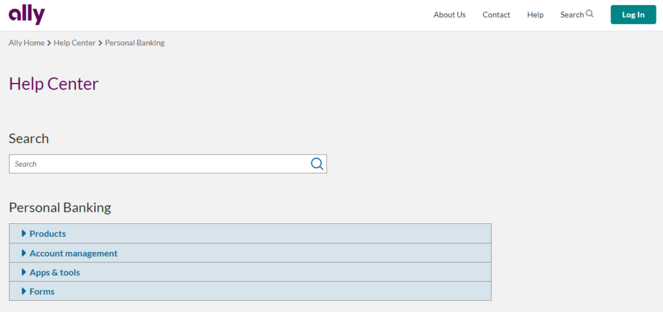Click the magnifier icon in Help Center search box

tap(317, 164)
